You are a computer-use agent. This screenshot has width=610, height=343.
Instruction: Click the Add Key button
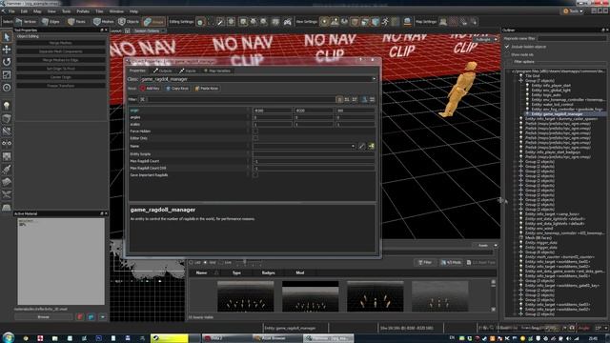[x=151, y=89]
